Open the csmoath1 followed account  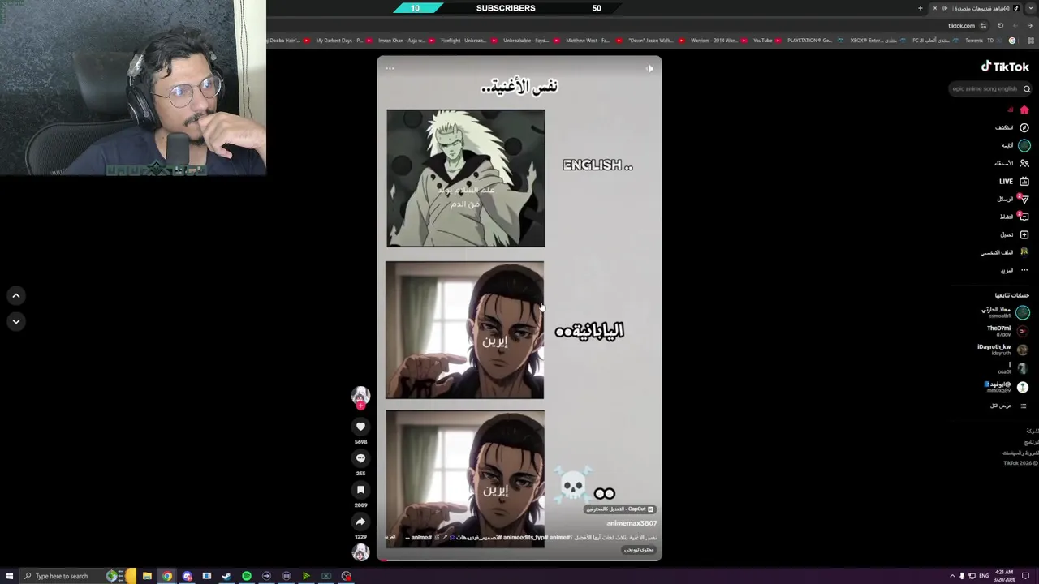click(1005, 312)
